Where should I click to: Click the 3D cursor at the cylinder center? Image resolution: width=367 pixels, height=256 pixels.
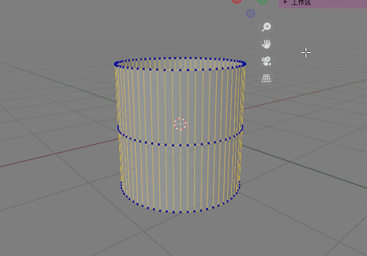[180, 124]
